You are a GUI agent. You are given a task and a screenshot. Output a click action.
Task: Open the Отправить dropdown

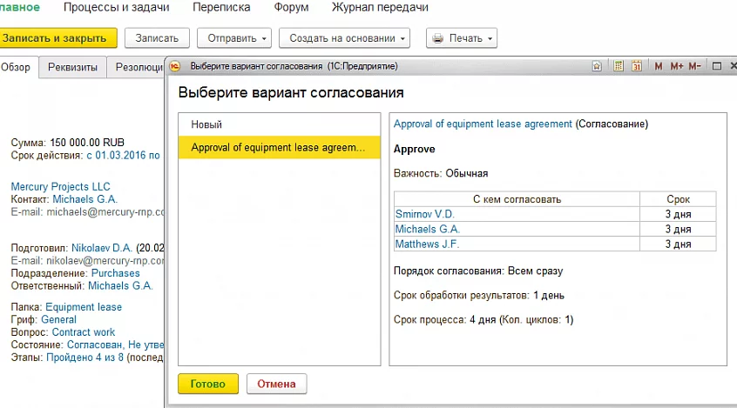coord(234,38)
